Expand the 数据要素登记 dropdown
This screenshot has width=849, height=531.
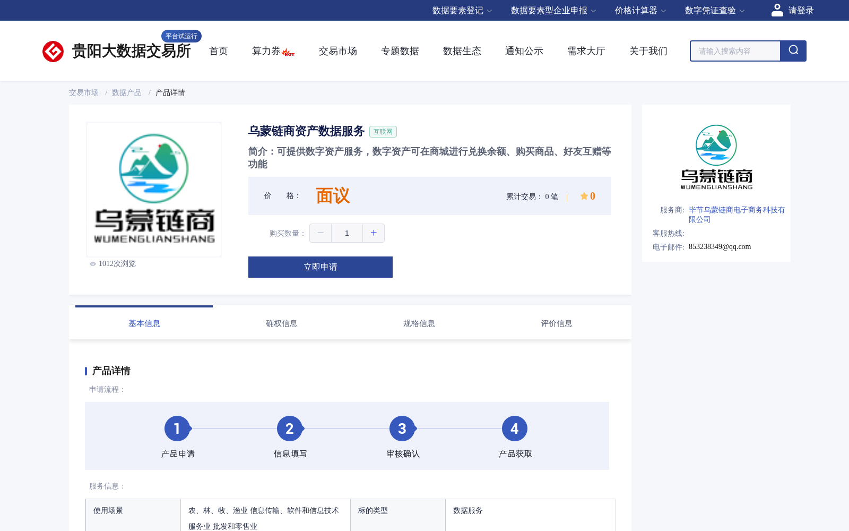pyautogui.click(x=462, y=11)
